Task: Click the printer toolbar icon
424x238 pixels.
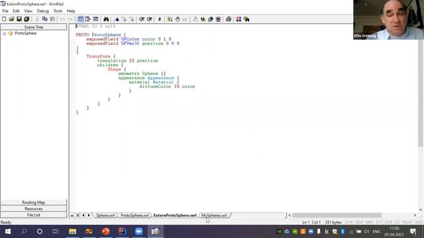Action: (229, 19)
